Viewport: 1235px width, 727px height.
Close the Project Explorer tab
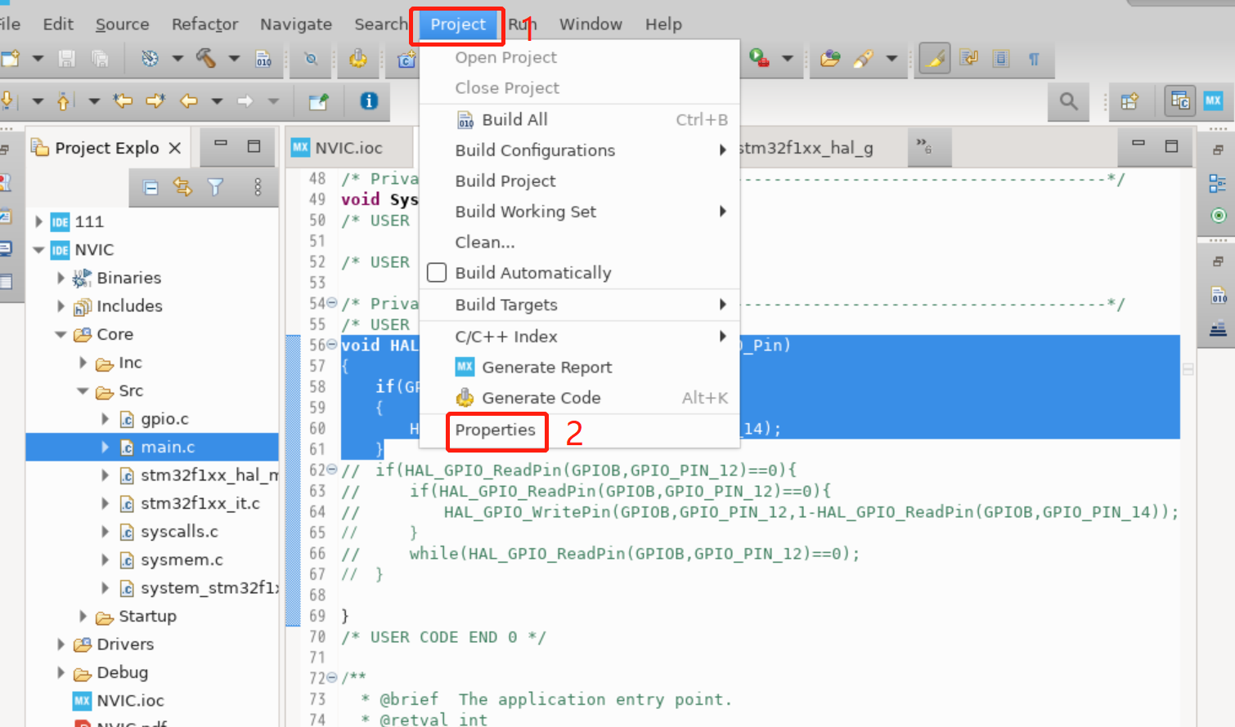(174, 148)
